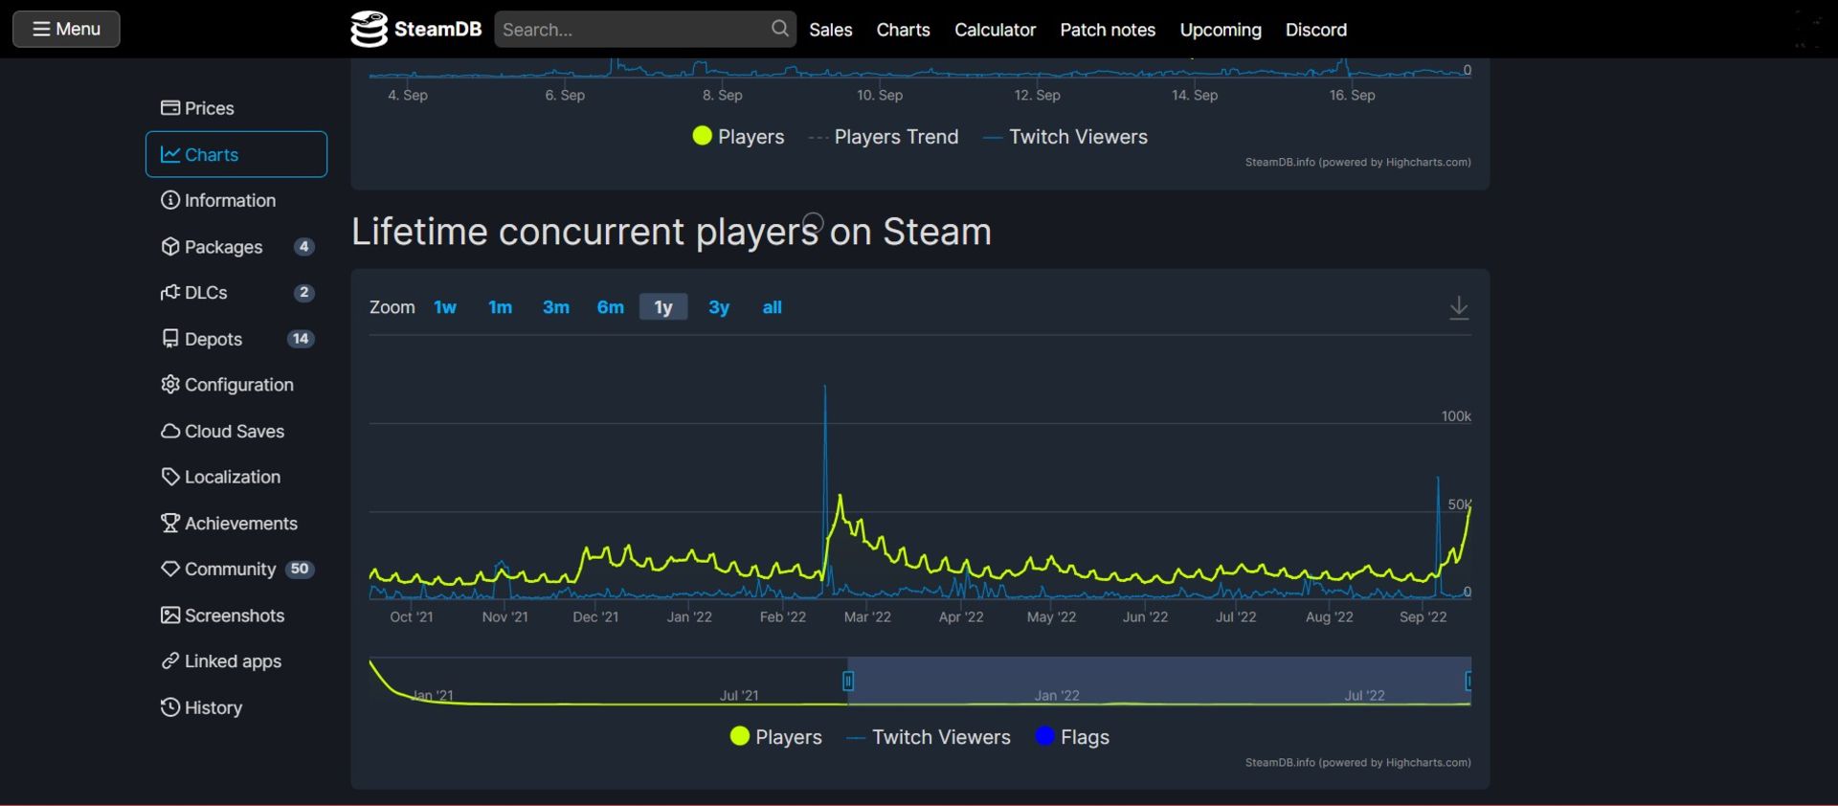Viewport: 1838px width, 806px height.
Task: Open the Configuration gear icon
Action: point(170,385)
